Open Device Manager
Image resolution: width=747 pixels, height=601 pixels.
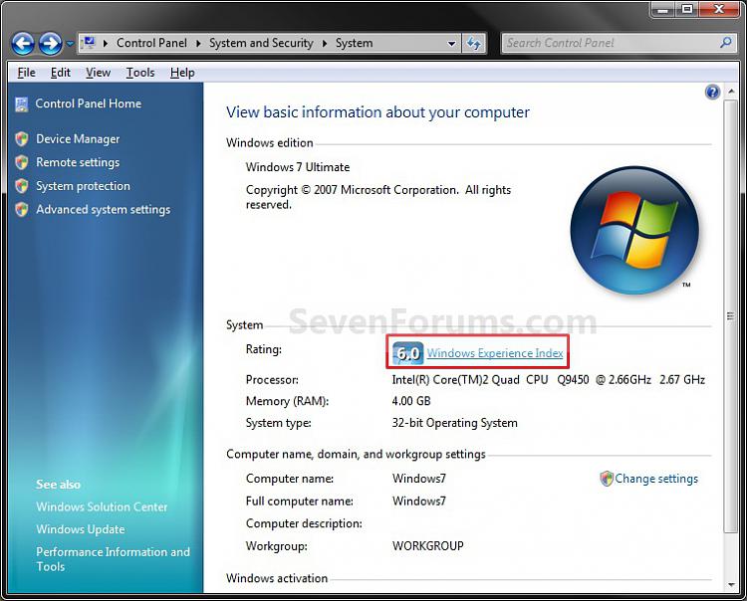pos(78,139)
